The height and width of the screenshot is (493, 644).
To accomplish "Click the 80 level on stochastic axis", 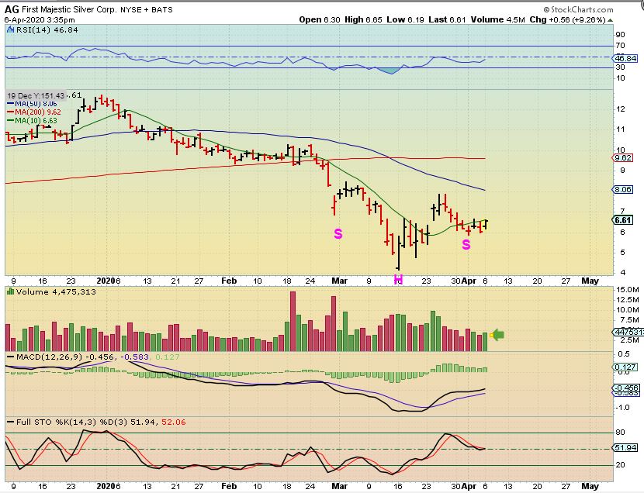I will (620, 433).
